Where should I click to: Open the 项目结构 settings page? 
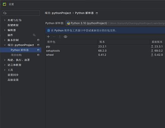16,55
